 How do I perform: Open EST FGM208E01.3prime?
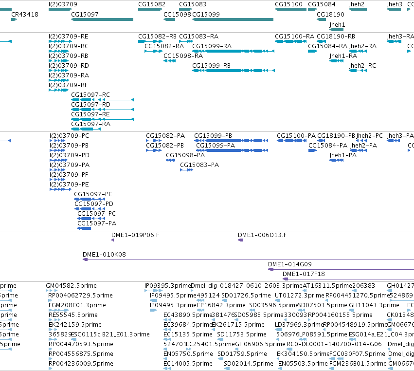pyautogui.click(x=77, y=305)
